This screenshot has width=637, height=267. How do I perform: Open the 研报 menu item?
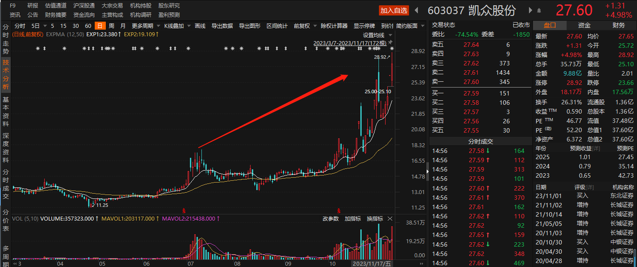(x=32, y=6)
